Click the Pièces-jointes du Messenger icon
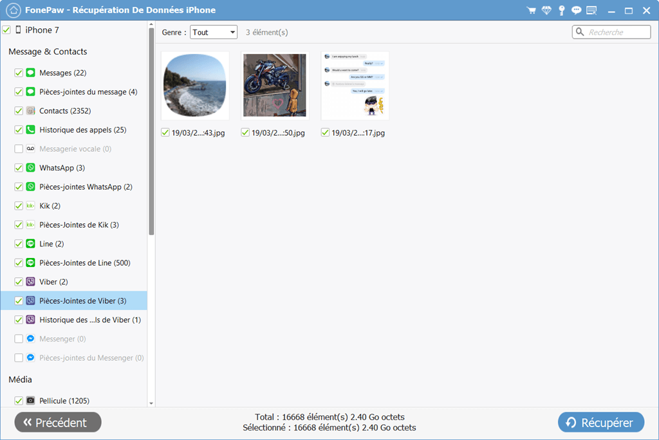This screenshot has height=440, width=659. [x=30, y=358]
